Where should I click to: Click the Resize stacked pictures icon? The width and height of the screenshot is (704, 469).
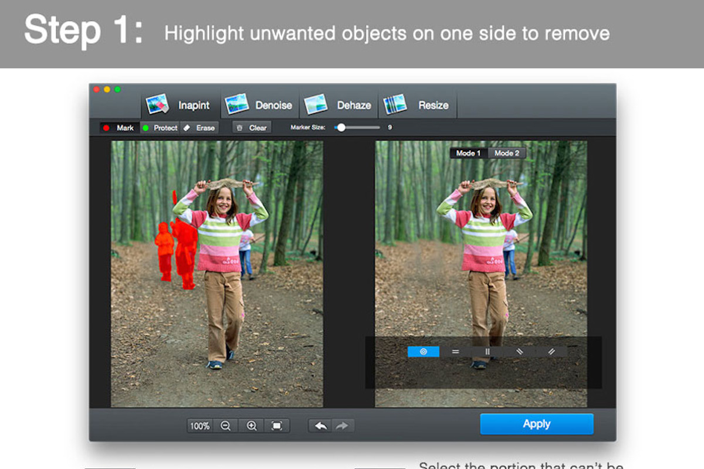click(395, 104)
